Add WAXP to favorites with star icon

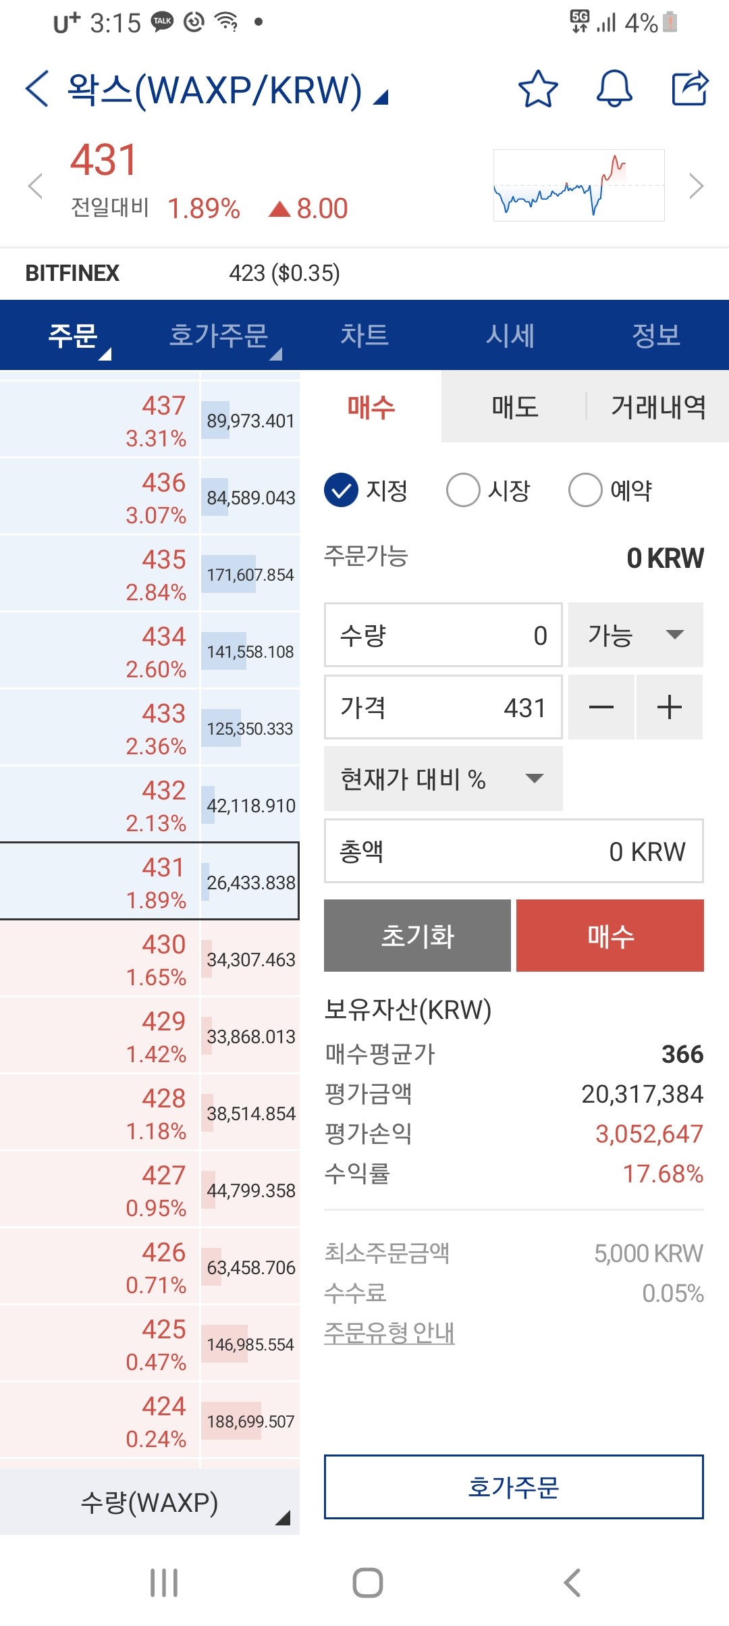pos(538,88)
